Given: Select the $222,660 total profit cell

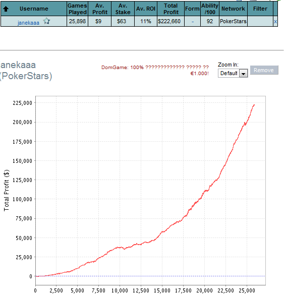Looking at the screenshot, I should pos(170,21).
